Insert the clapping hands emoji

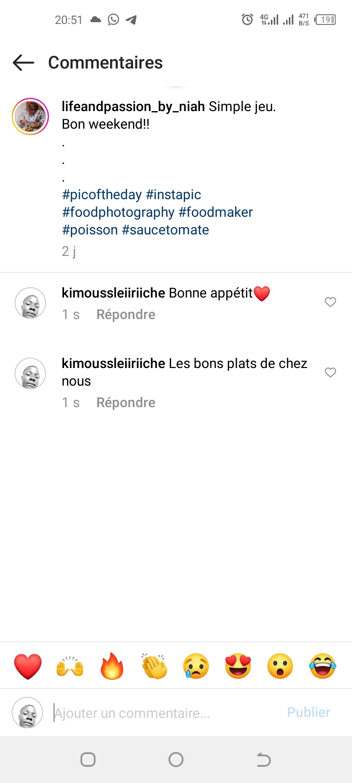pos(154,666)
